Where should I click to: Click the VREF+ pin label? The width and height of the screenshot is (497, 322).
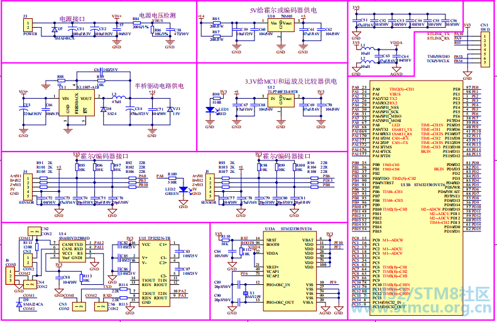(273, 267)
